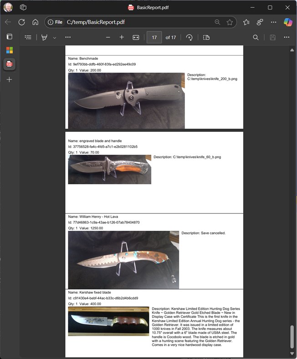The width and height of the screenshot is (297, 359).
Task: Go to the browser home page
Action: pyautogui.click(x=35, y=22)
